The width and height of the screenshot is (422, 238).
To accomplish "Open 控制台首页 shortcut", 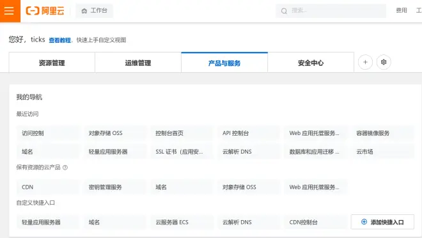I will point(182,133).
